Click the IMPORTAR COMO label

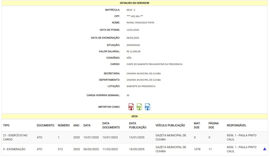[x=109, y=107]
